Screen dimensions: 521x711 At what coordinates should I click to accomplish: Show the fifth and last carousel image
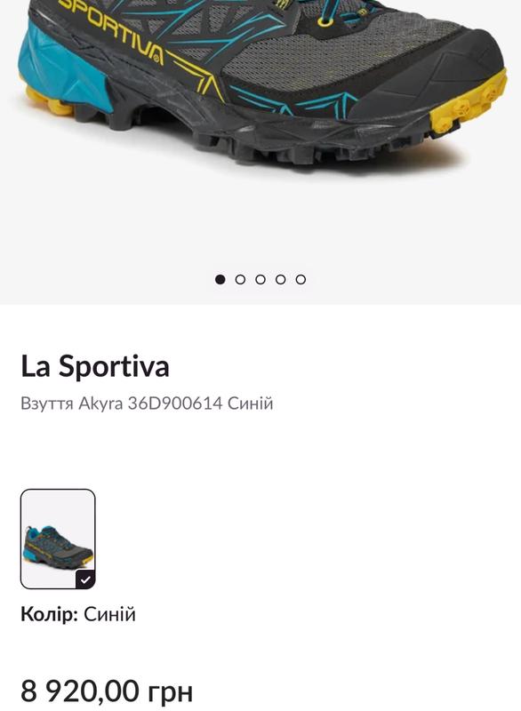(x=301, y=279)
